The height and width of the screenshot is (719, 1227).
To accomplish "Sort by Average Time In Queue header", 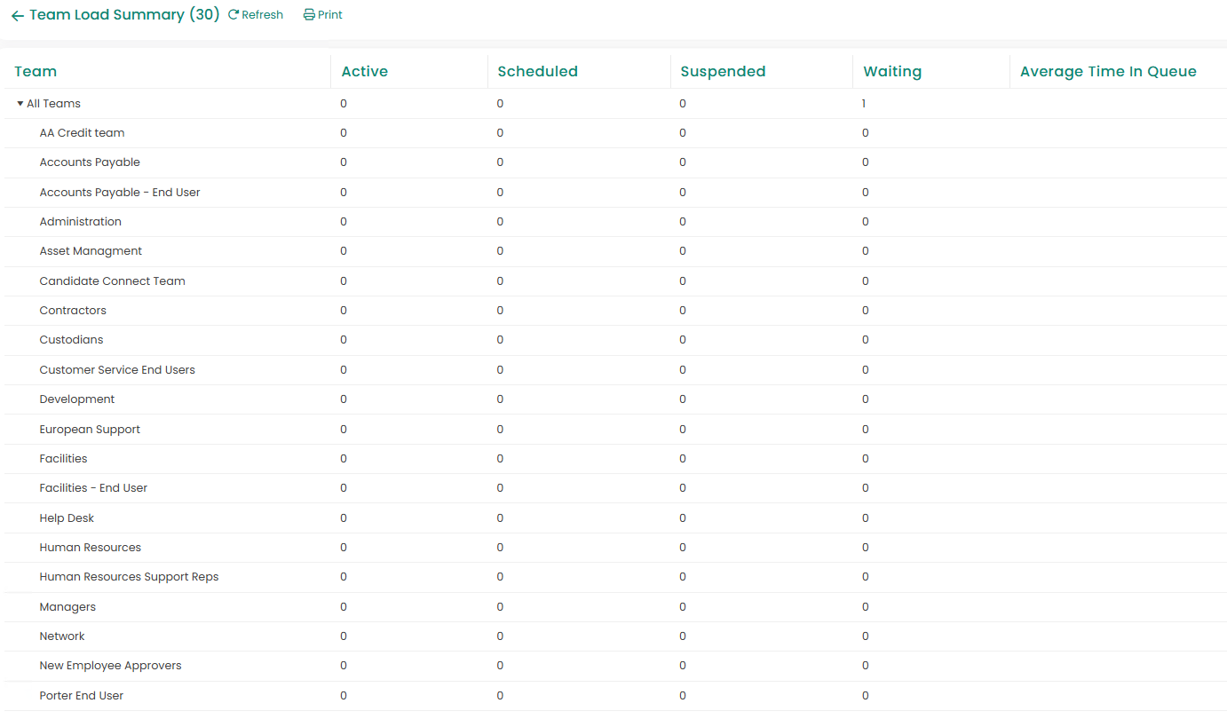I will click(x=1108, y=72).
